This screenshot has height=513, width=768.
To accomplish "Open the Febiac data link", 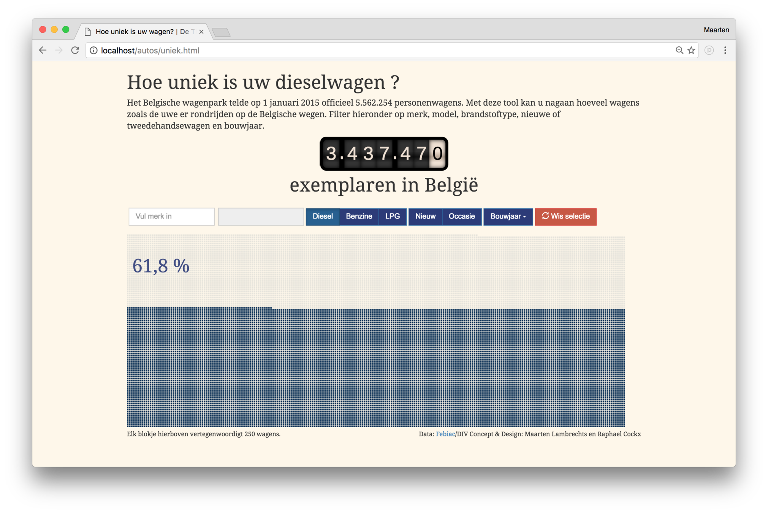I will pyautogui.click(x=445, y=434).
